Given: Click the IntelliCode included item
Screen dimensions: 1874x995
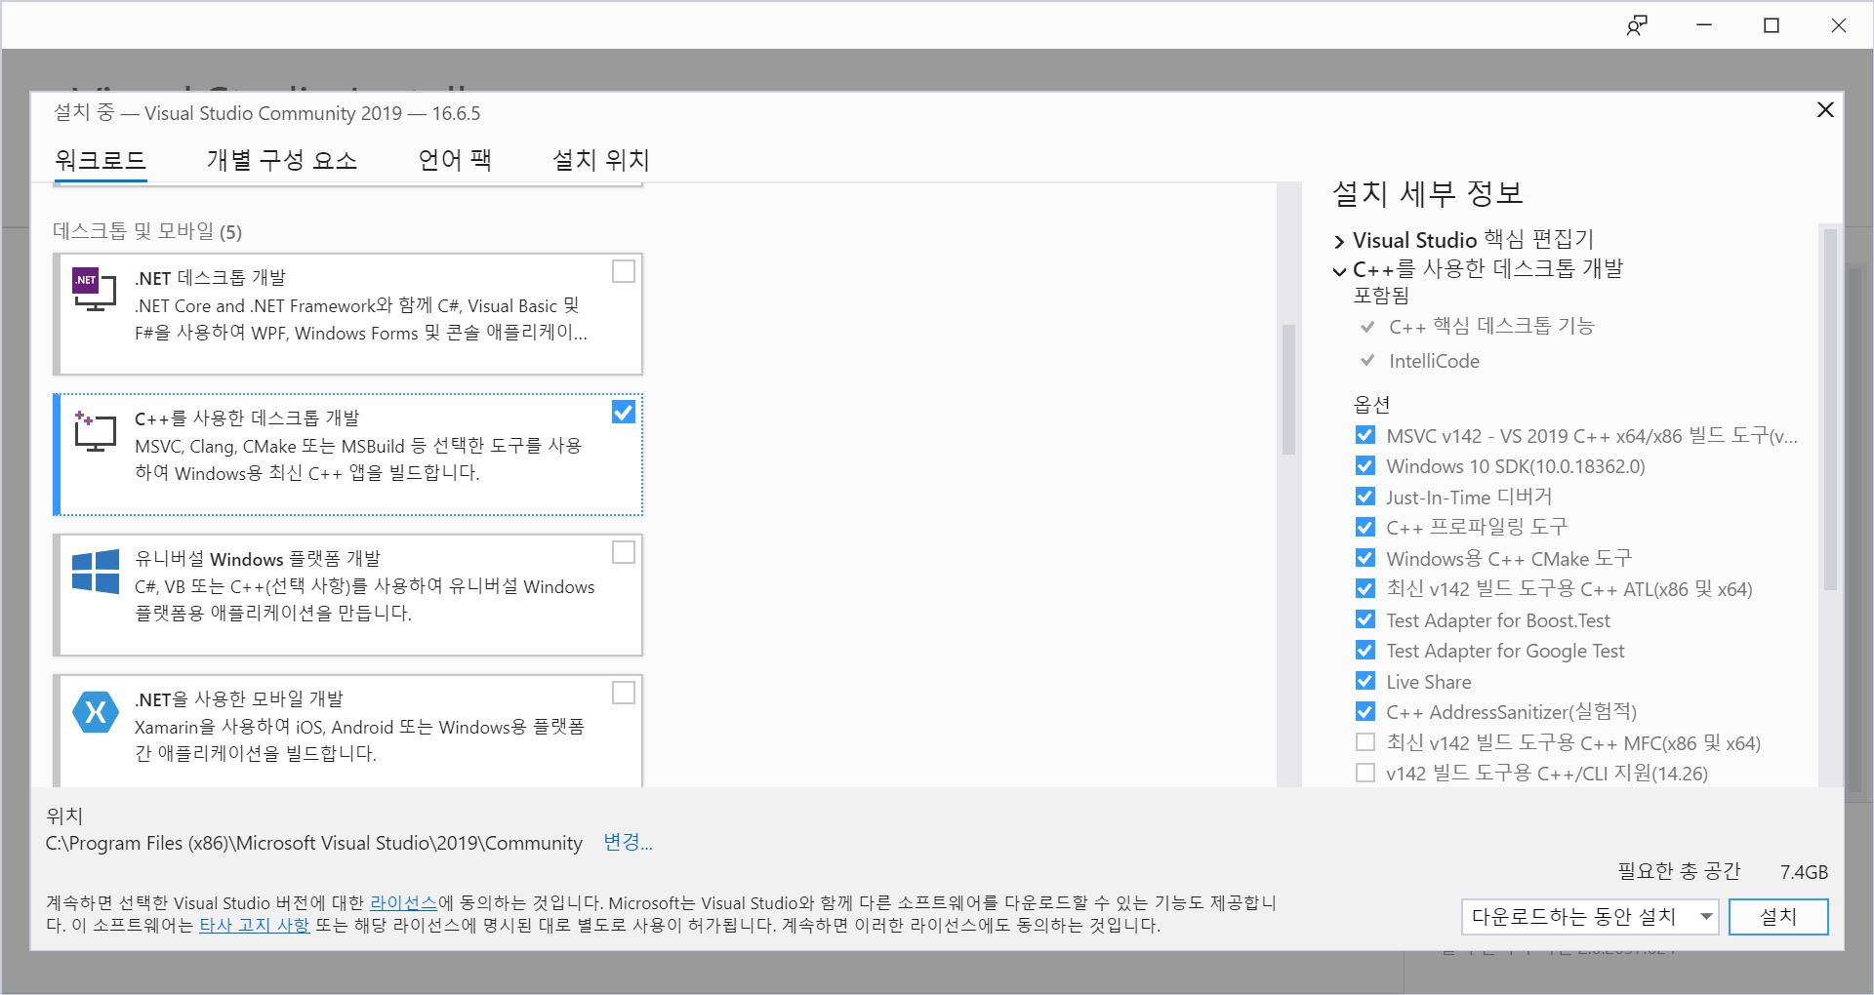Looking at the screenshot, I should click(1434, 361).
